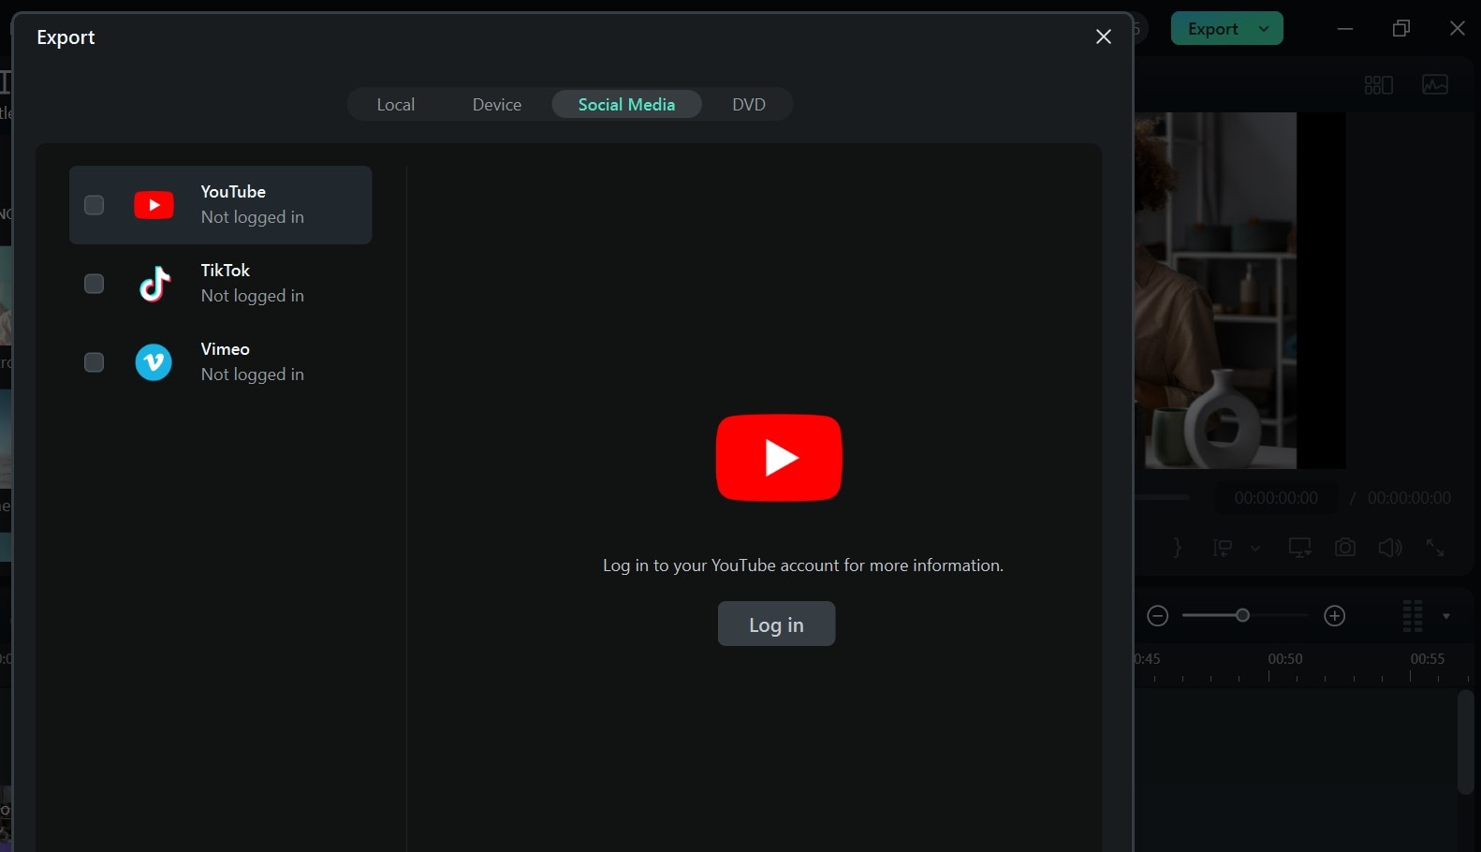Select the TikTok platform label
Image resolution: width=1481 pixels, height=852 pixels.
(x=225, y=270)
